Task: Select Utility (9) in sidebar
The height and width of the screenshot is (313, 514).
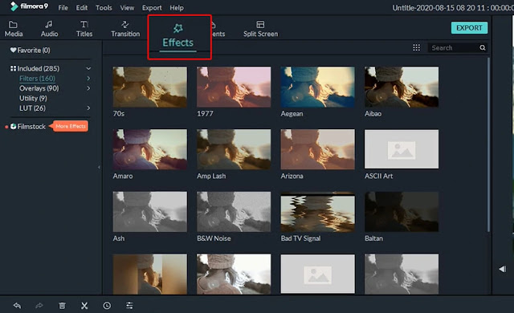Action: [x=33, y=98]
